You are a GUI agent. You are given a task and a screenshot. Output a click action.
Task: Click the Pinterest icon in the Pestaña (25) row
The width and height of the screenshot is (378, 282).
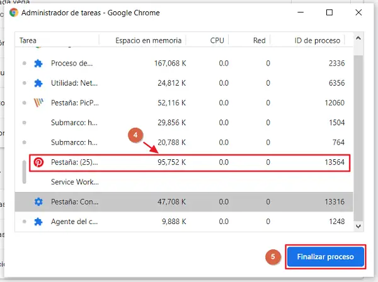click(x=38, y=162)
